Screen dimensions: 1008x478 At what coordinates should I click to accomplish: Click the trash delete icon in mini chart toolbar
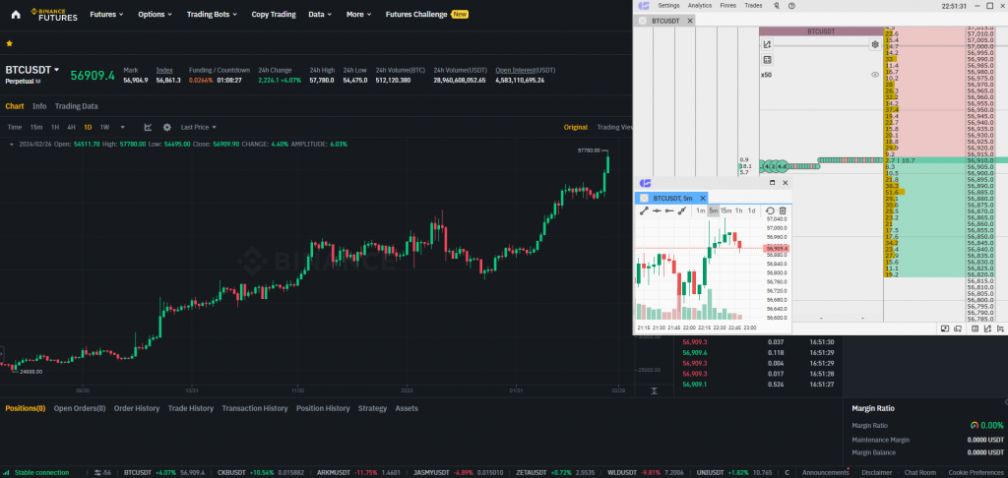tap(783, 210)
